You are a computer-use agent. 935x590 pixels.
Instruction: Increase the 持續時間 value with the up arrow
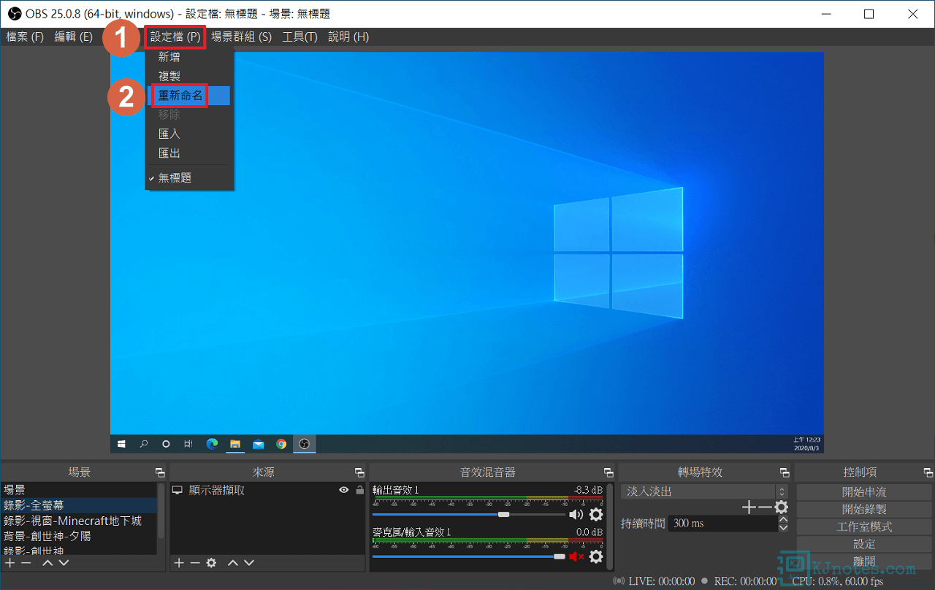783,519
